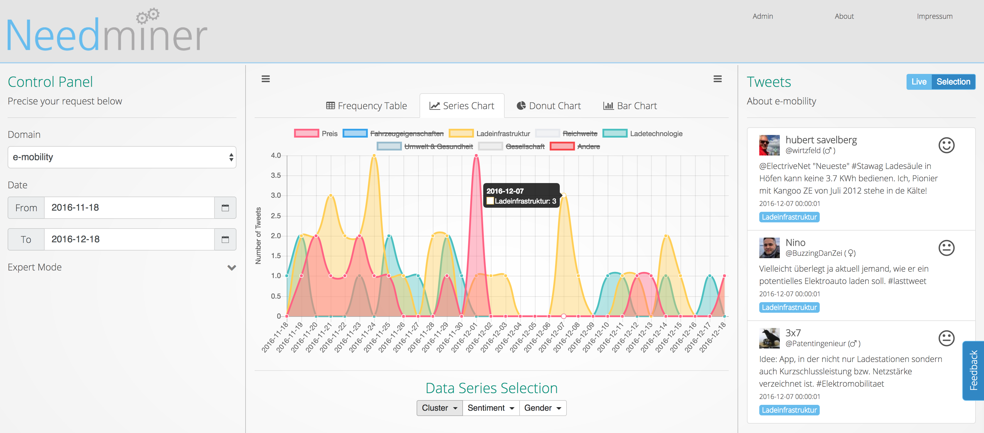Switch tweets to Live mode

pyautogui.click(x=919, y=82)
